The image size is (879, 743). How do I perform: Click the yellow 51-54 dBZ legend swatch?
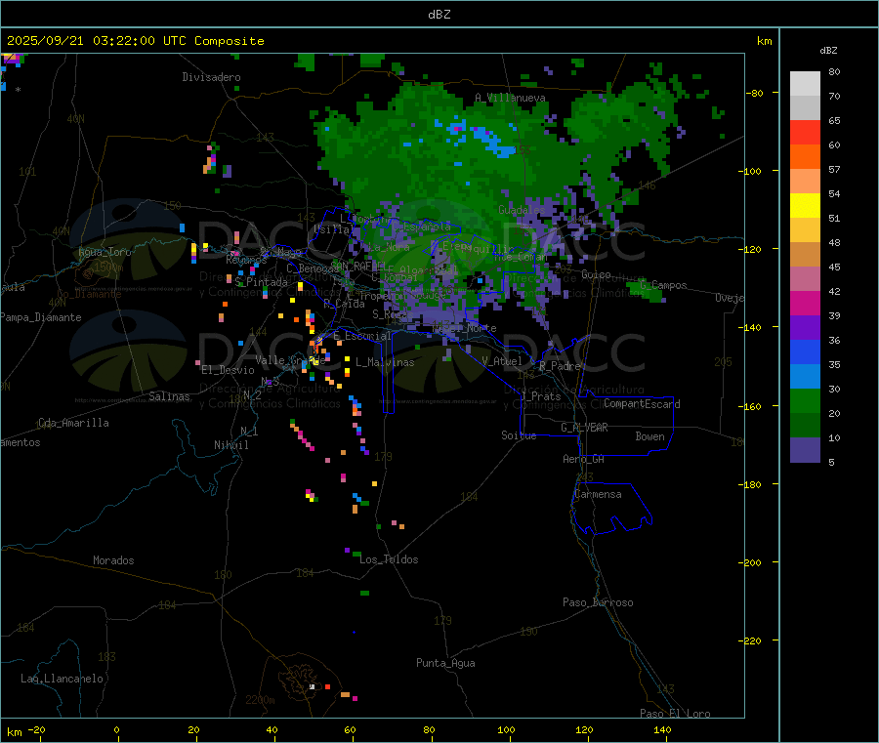pos(805,206)
